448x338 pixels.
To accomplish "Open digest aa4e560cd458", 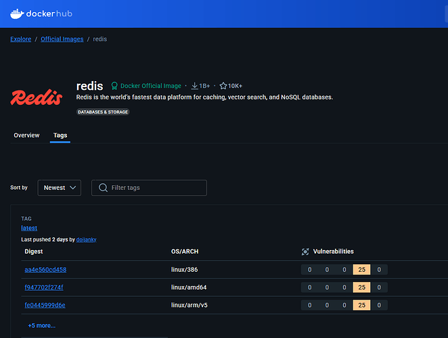I will [45, 270].
